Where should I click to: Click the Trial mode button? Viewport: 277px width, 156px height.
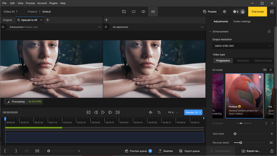pos(257,12)
